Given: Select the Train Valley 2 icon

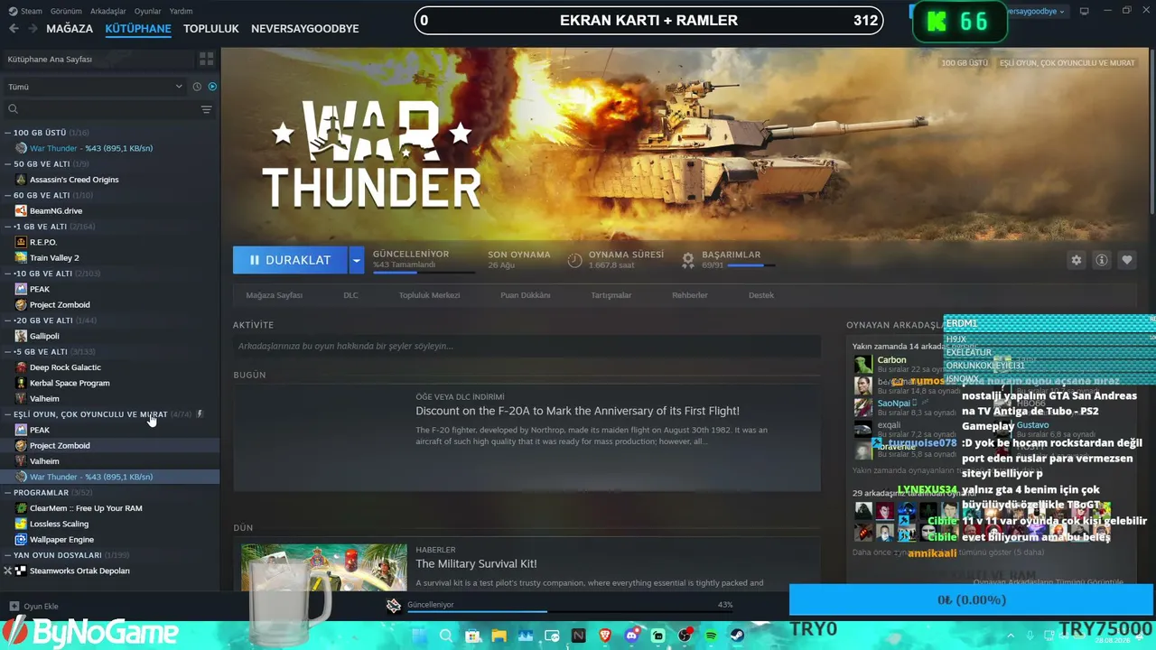Looking at the screenshot, I should (21, 257).
